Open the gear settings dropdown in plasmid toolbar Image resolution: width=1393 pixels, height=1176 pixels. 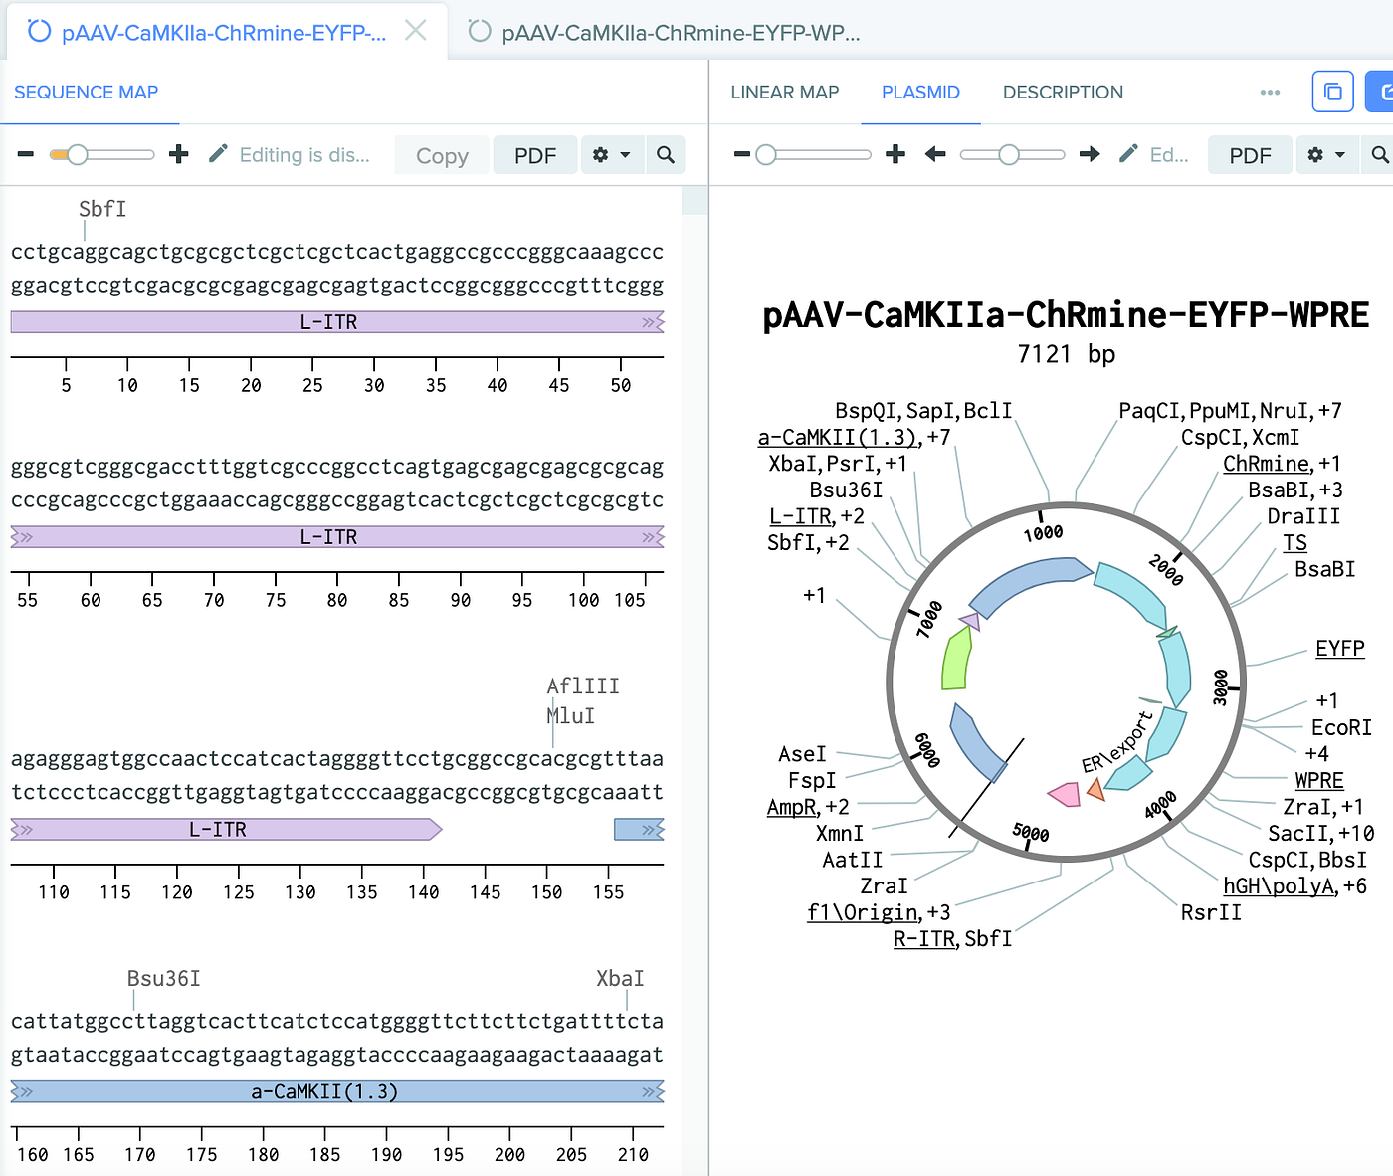(x=1326, y=154)
